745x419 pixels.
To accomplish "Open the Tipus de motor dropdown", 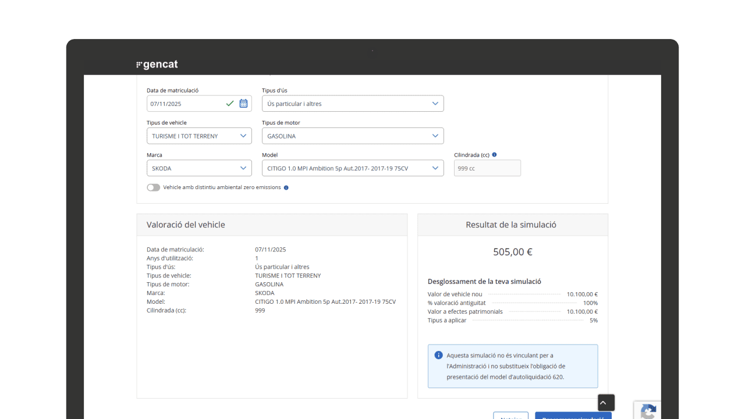I will tap(353, 136).
